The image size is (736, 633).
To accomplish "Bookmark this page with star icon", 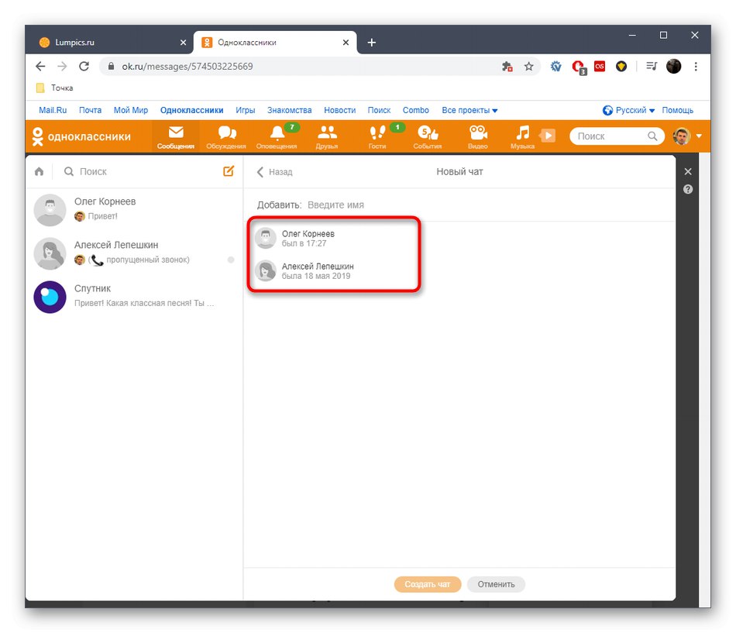I will (x=529, y=66).
